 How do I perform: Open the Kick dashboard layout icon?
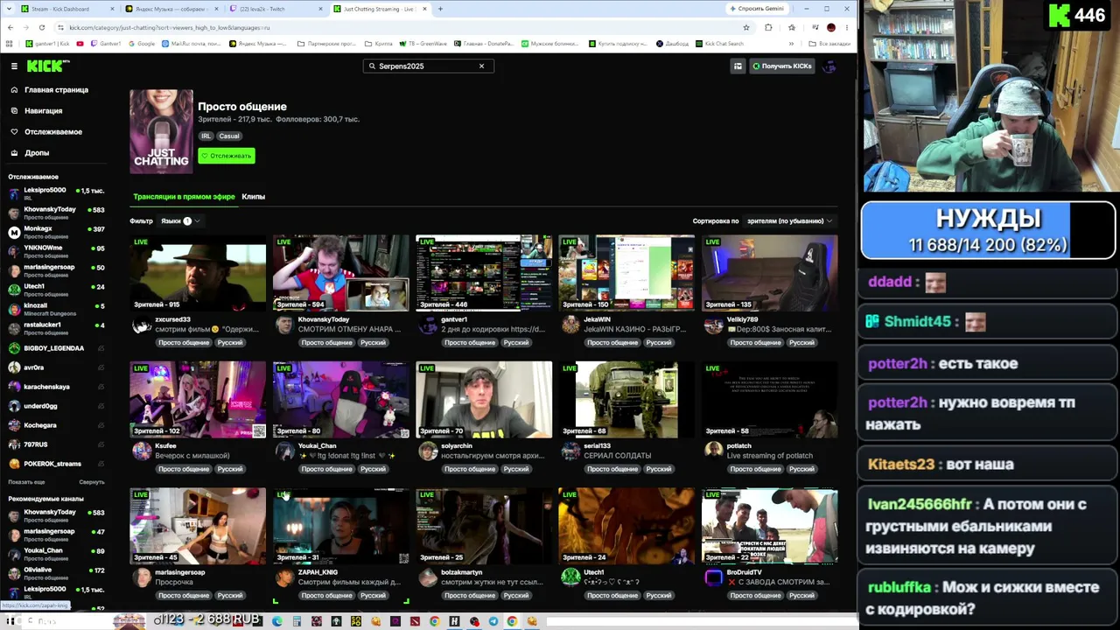tap(738, 66)
